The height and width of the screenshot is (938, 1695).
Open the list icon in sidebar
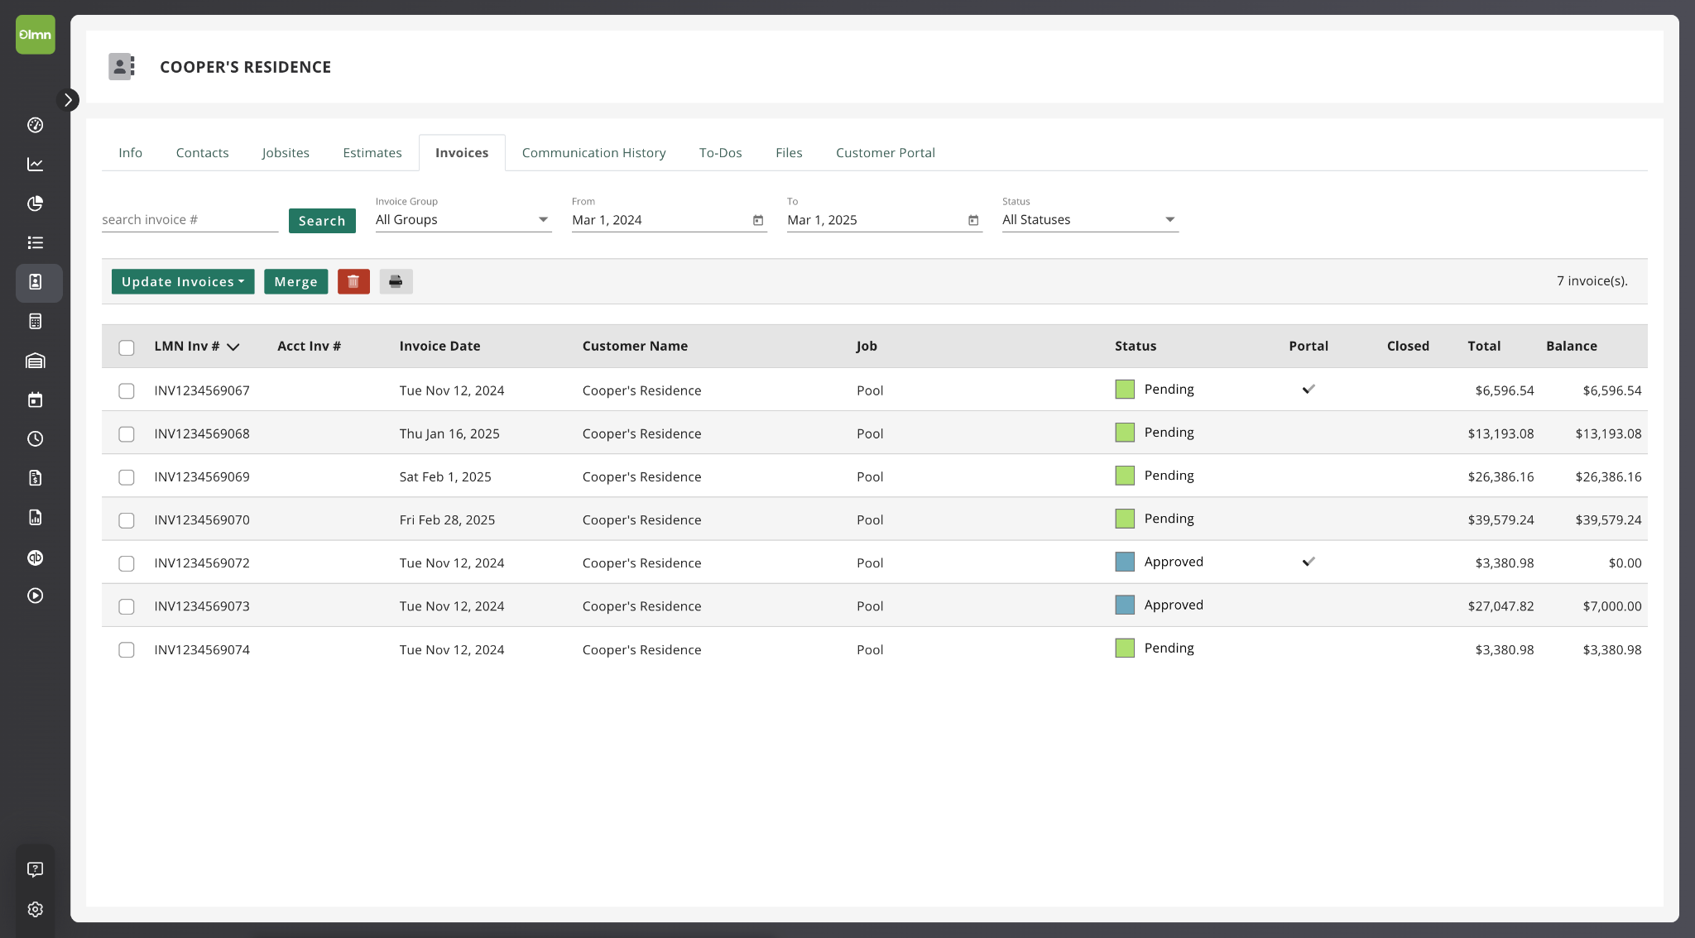36,242
